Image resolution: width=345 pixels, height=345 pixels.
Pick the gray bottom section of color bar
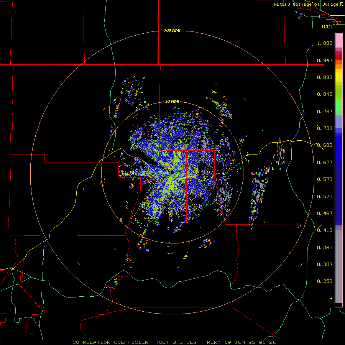pos(338,266)
